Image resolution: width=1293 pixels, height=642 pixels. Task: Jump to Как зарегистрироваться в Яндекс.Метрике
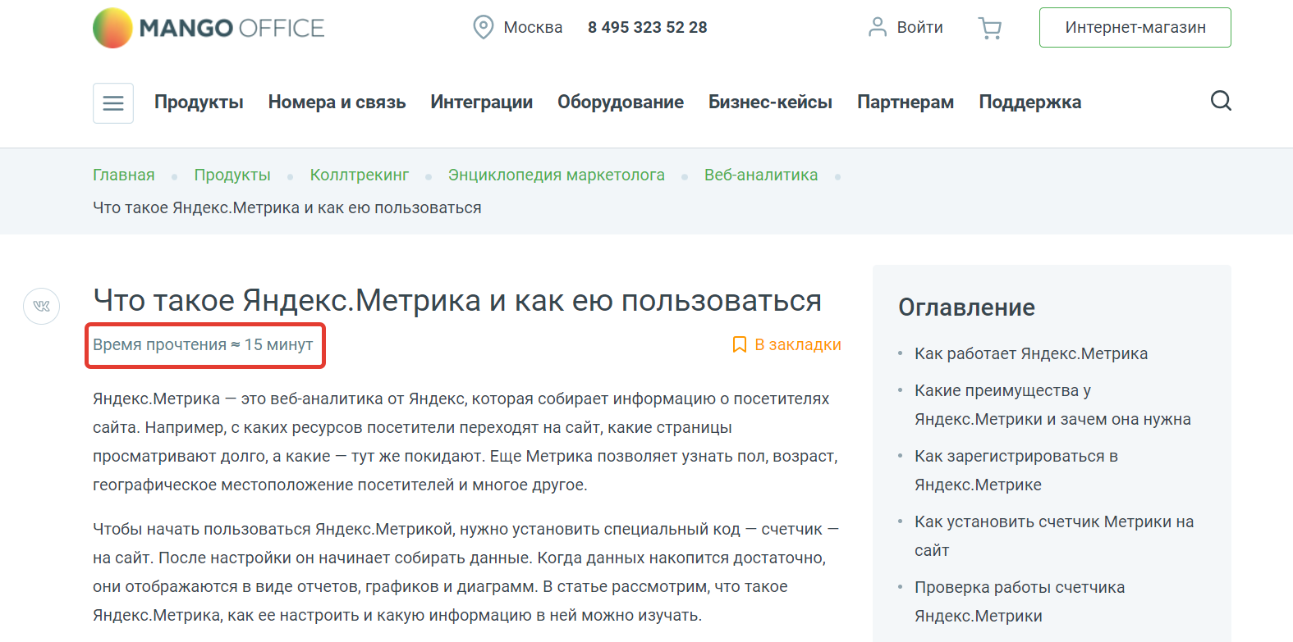[1016, 471]
